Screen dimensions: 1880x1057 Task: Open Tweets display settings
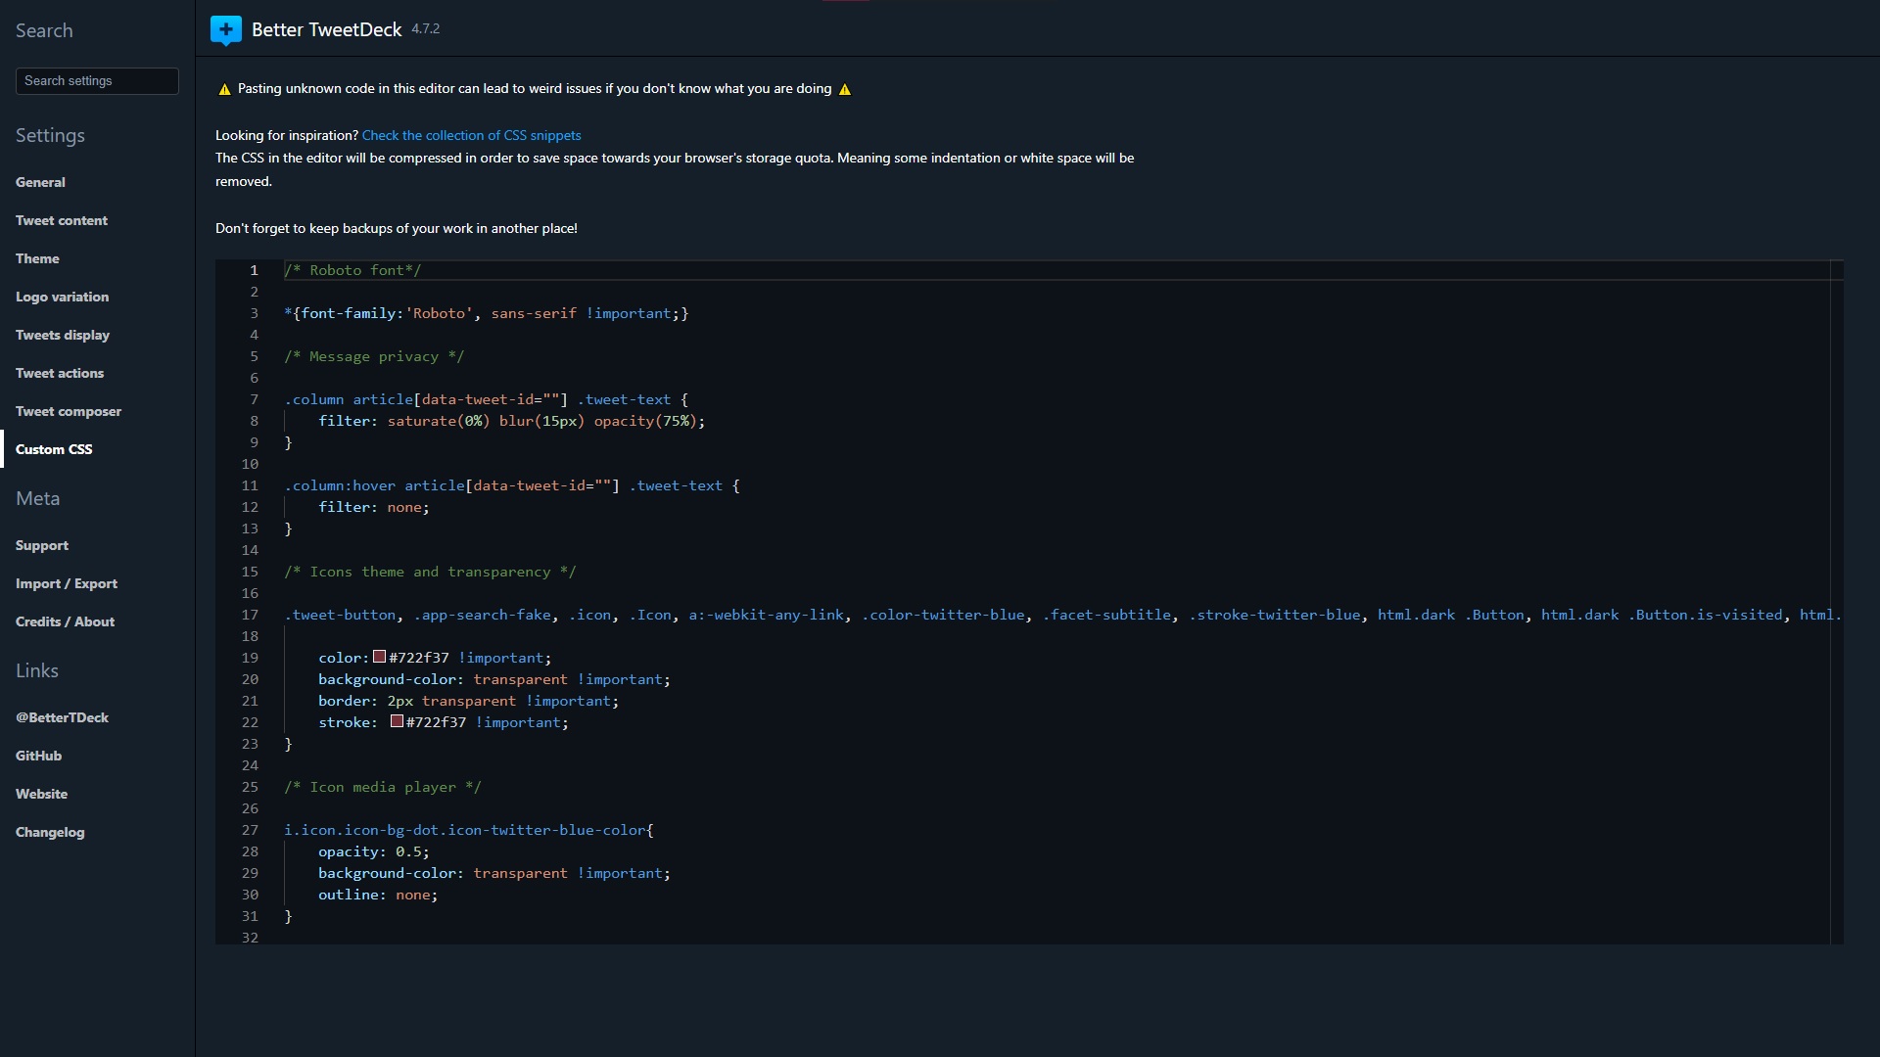(63, 335)
